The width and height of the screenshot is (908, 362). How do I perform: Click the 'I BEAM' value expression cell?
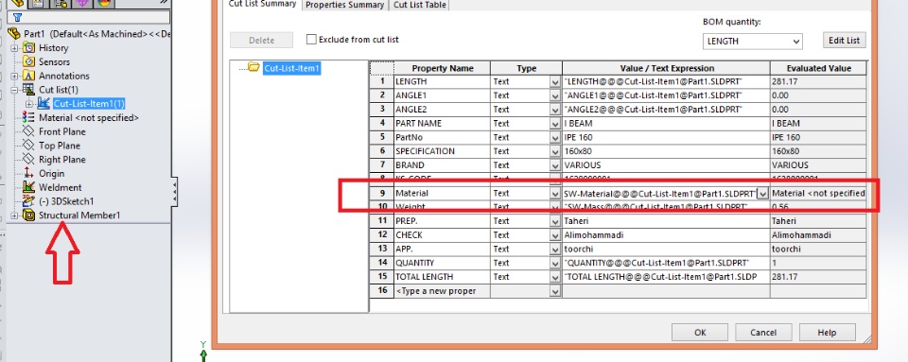[666, 123]
